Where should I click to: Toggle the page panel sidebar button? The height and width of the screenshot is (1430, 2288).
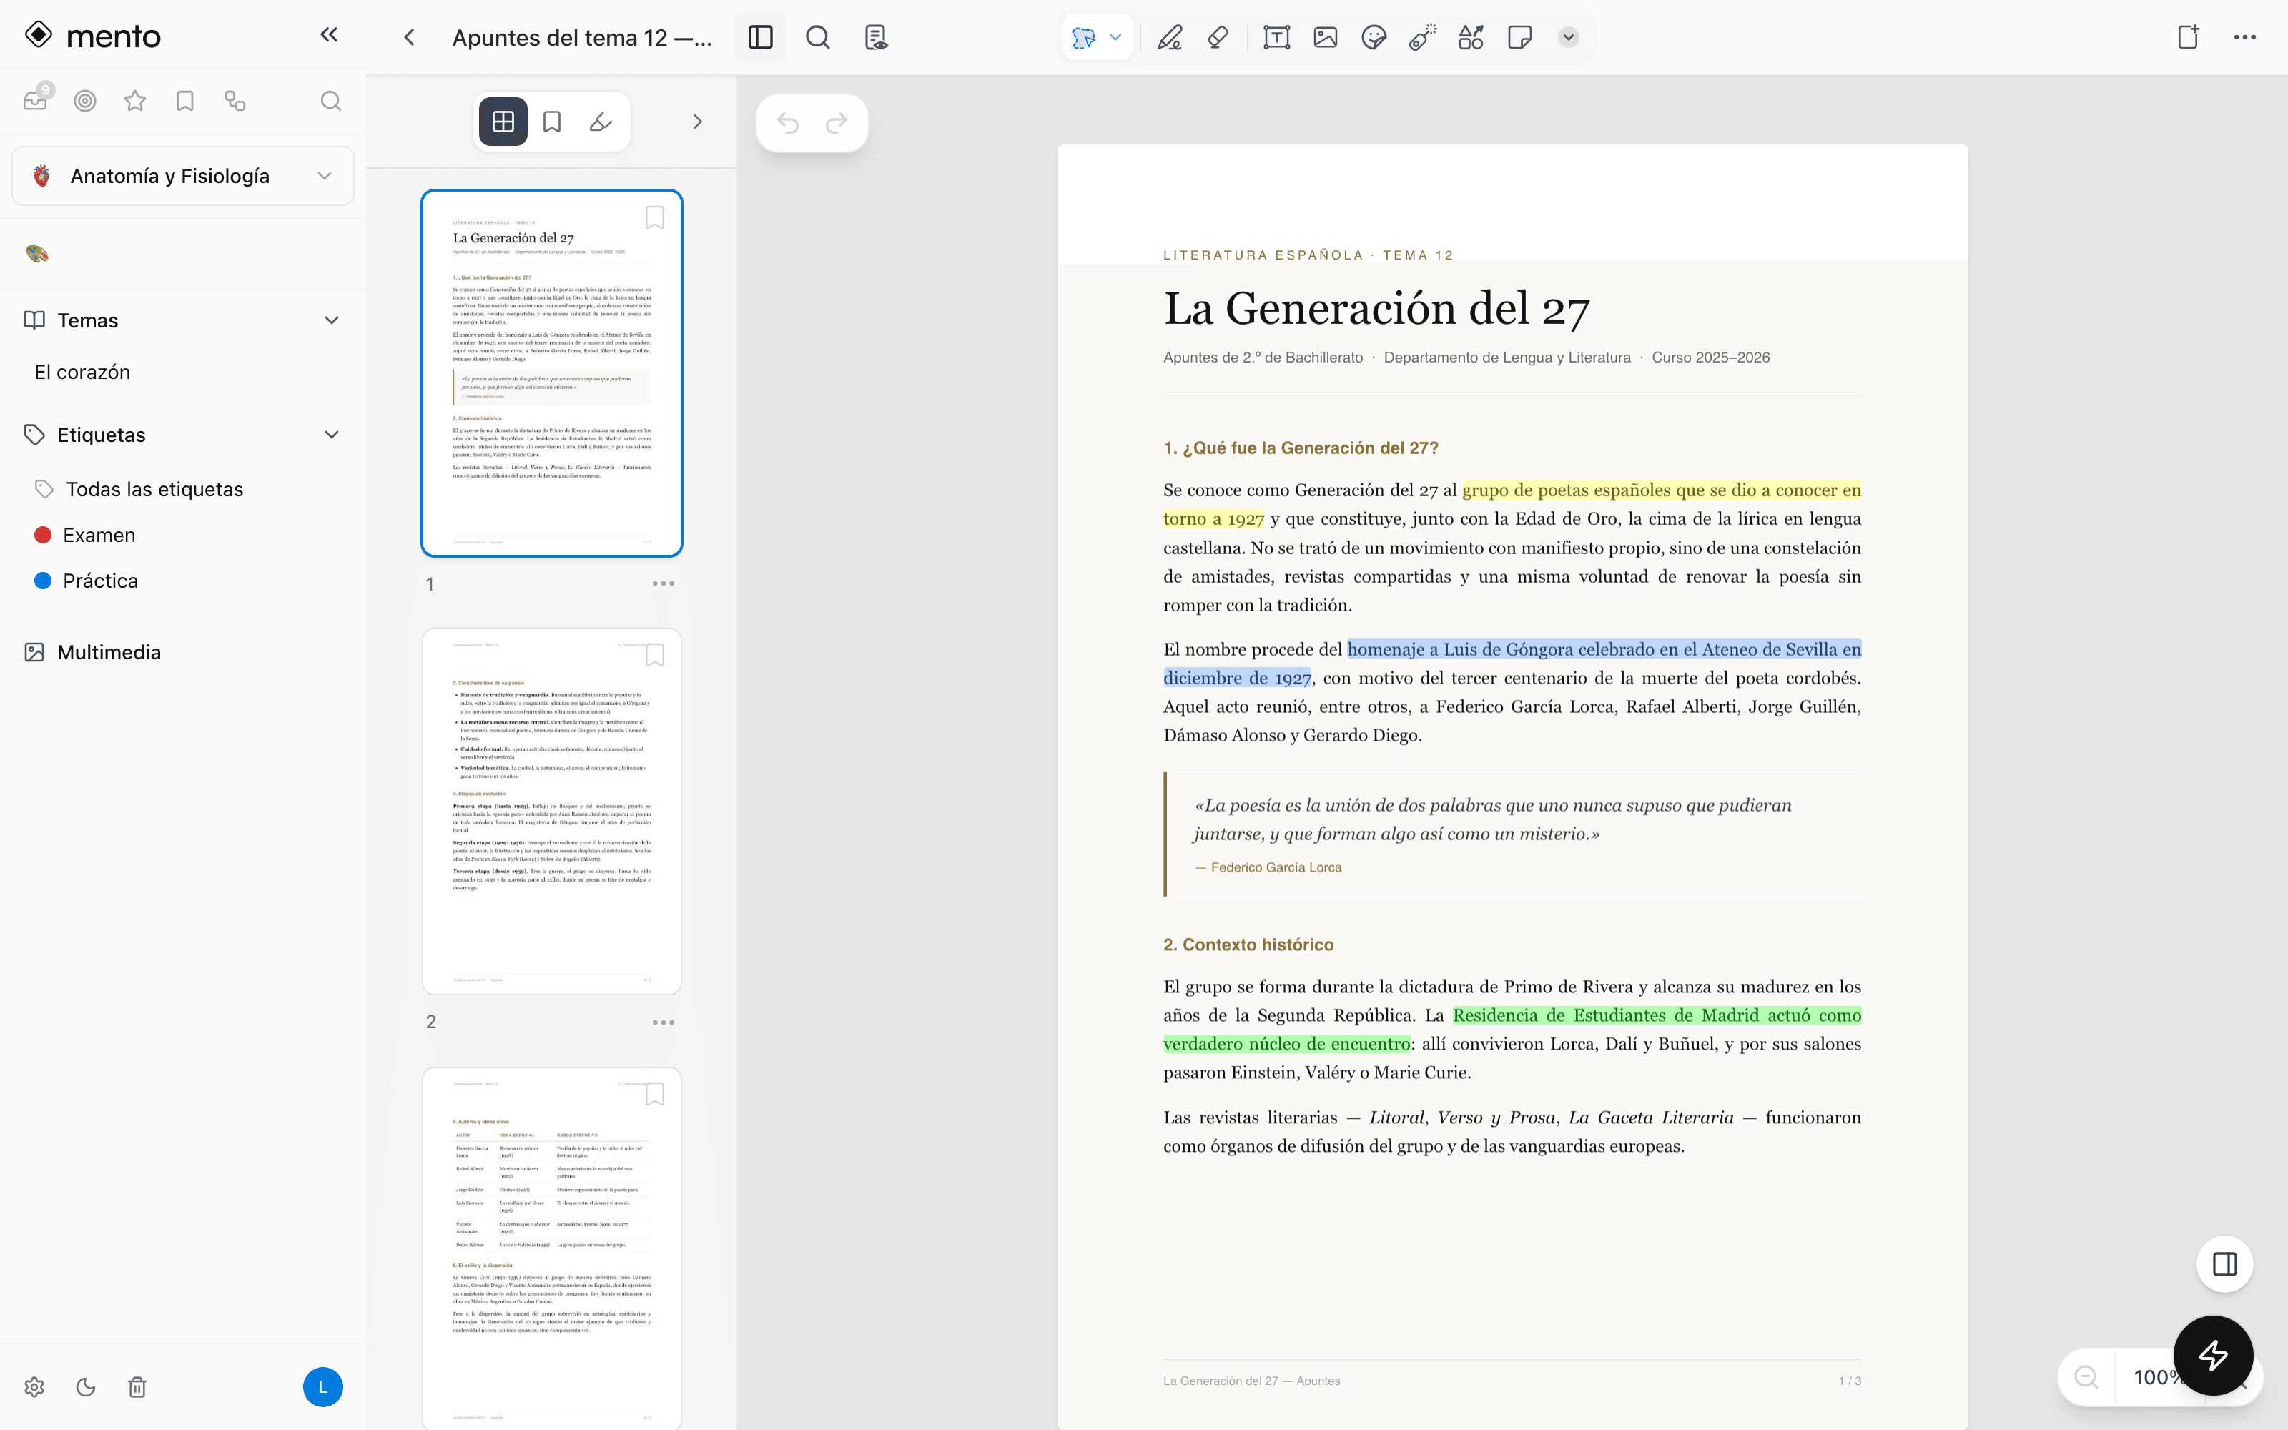pyautogui.click(x=760, y=38)
